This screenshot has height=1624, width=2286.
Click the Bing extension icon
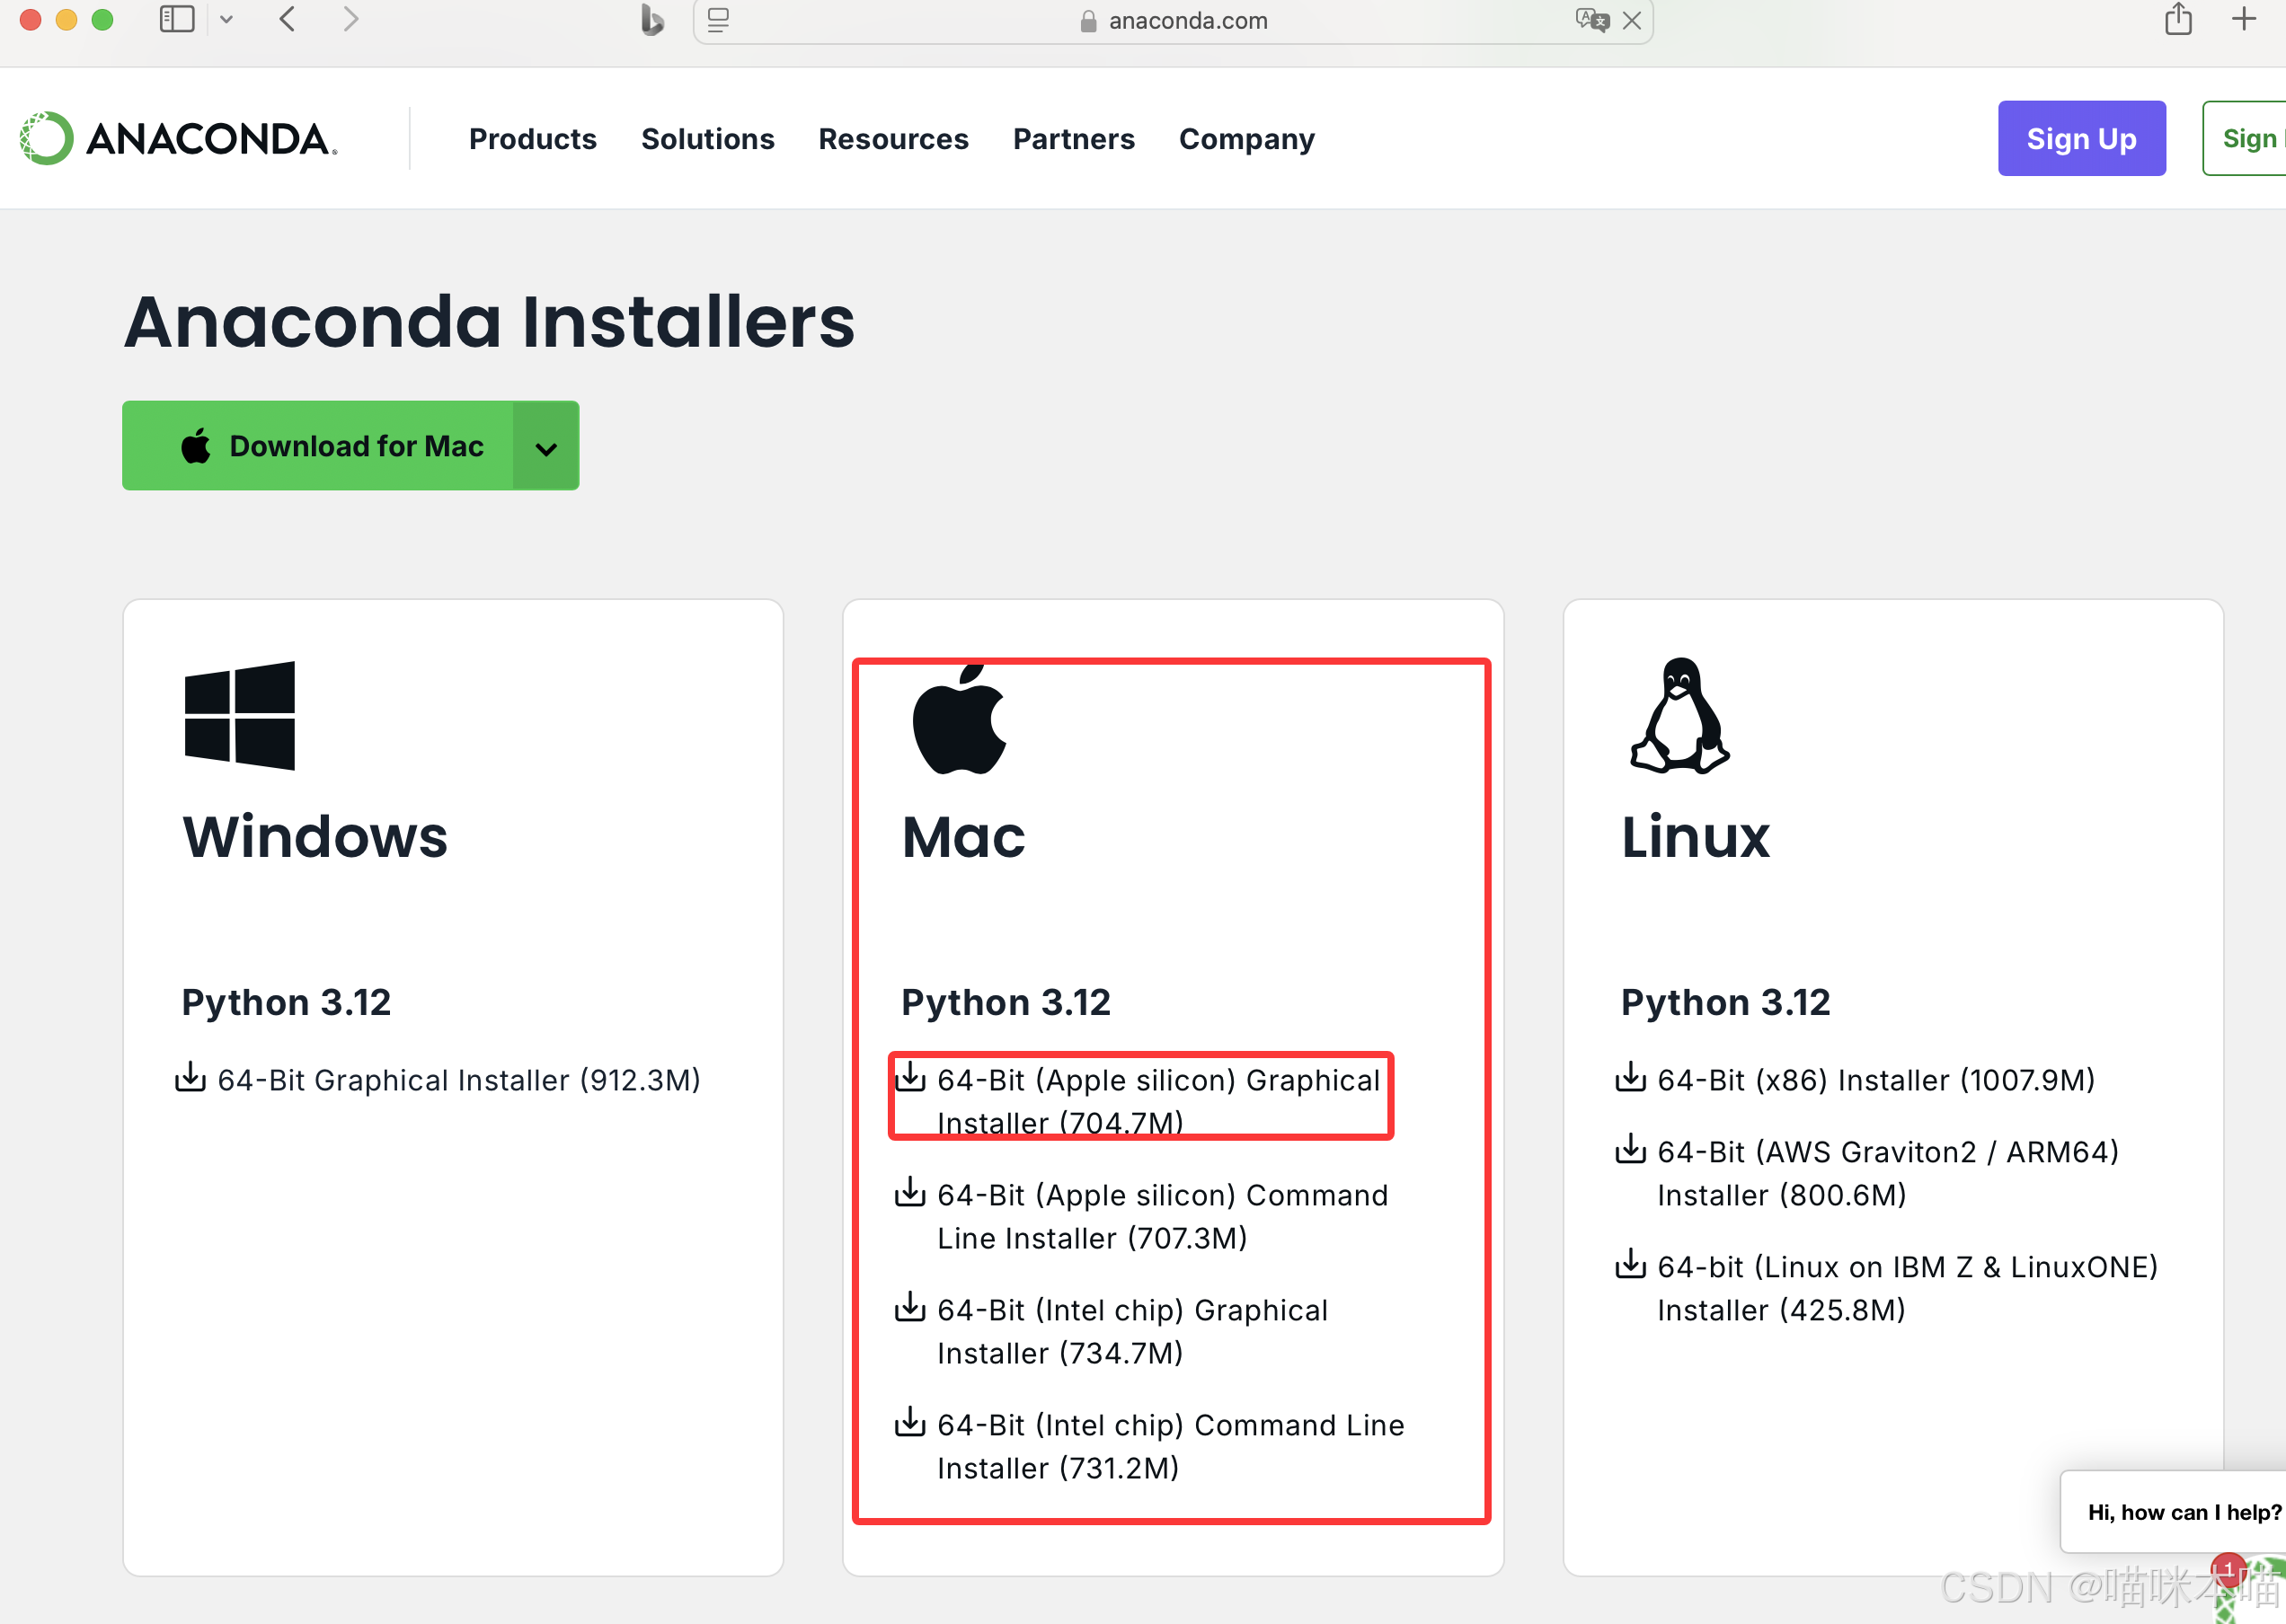(652, 20)
